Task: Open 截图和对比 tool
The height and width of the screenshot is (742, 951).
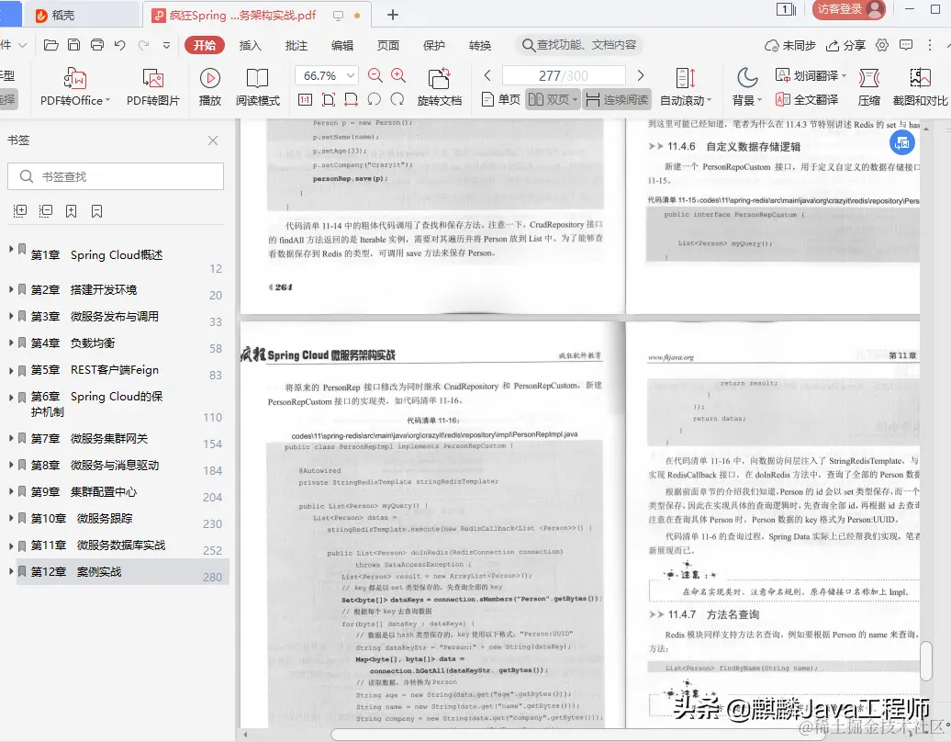Action: pos(920,87)
